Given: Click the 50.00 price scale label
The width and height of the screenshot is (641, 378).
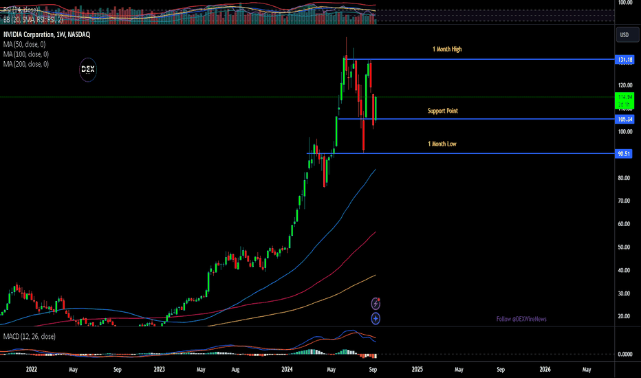Looking at the screenshot, I should point(624,247).
